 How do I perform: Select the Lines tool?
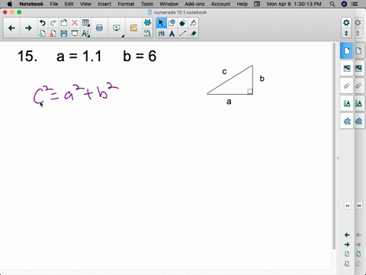(182, 34)
